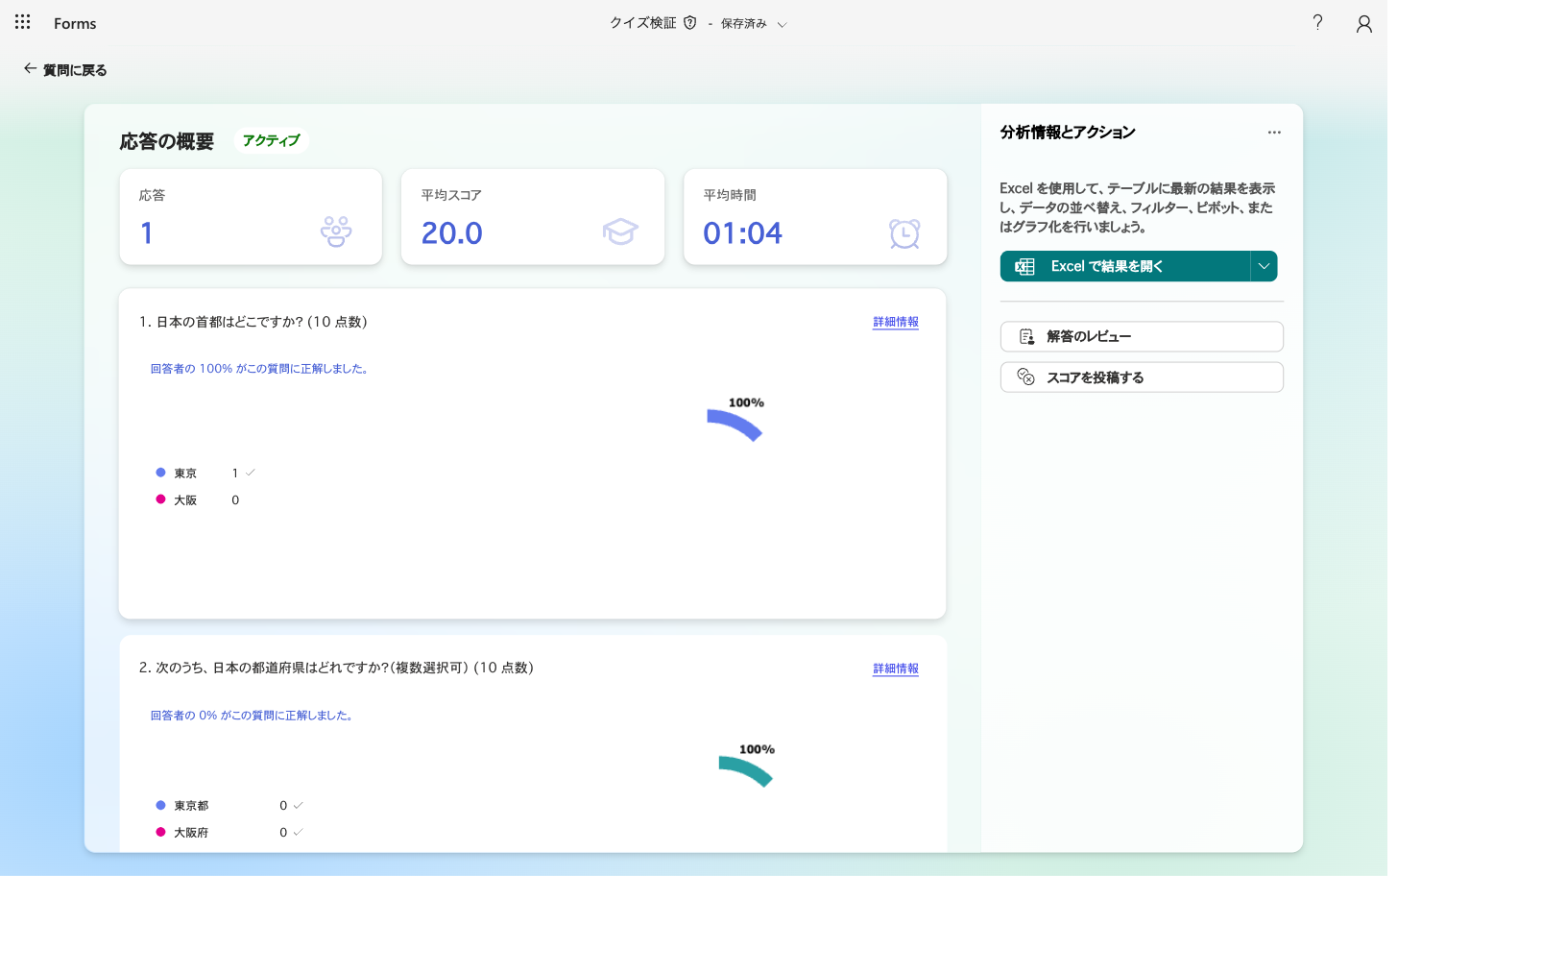Click the checkmark beside 東京都 count
Image resolution: width=1542 pixels, height=973 pixels.
click(x=298, y=805)
